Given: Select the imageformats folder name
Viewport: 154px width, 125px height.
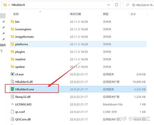Looking at the screenshot, I should point(24,37).
